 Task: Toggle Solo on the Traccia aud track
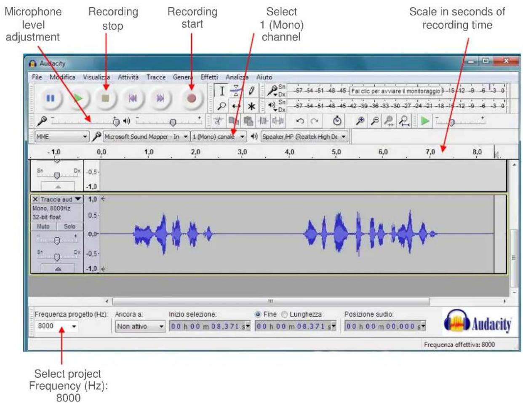point(69,227)
